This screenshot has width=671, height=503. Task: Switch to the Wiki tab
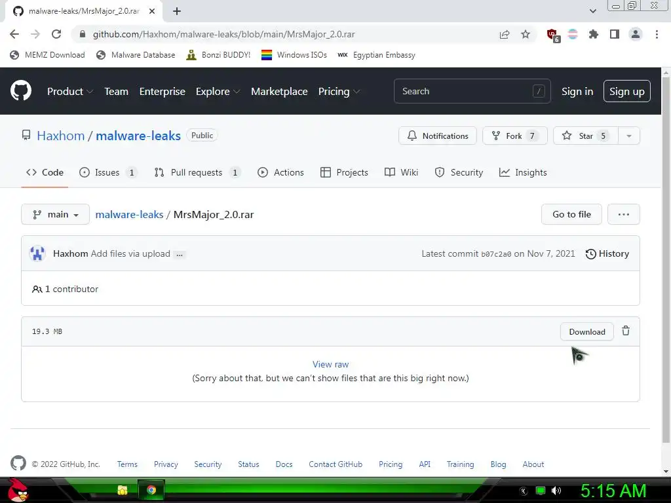(402, 172)
